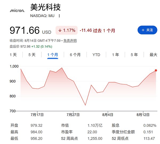Open the three-dot more options menu

click(59, 16)
